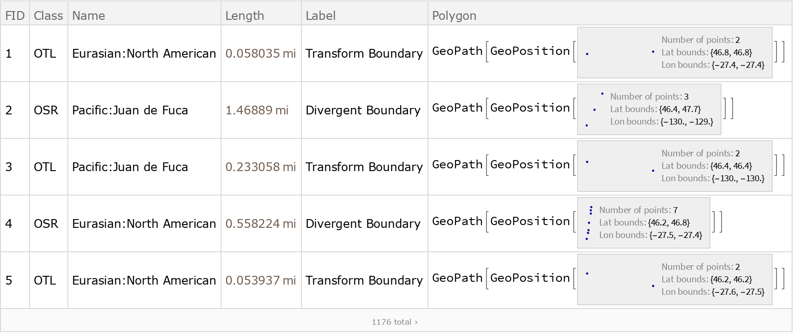Viewport: 793px width, 333px height.
Task: Open the GeoPosition summary box in row 1
Action: click(x=674, y=53)
